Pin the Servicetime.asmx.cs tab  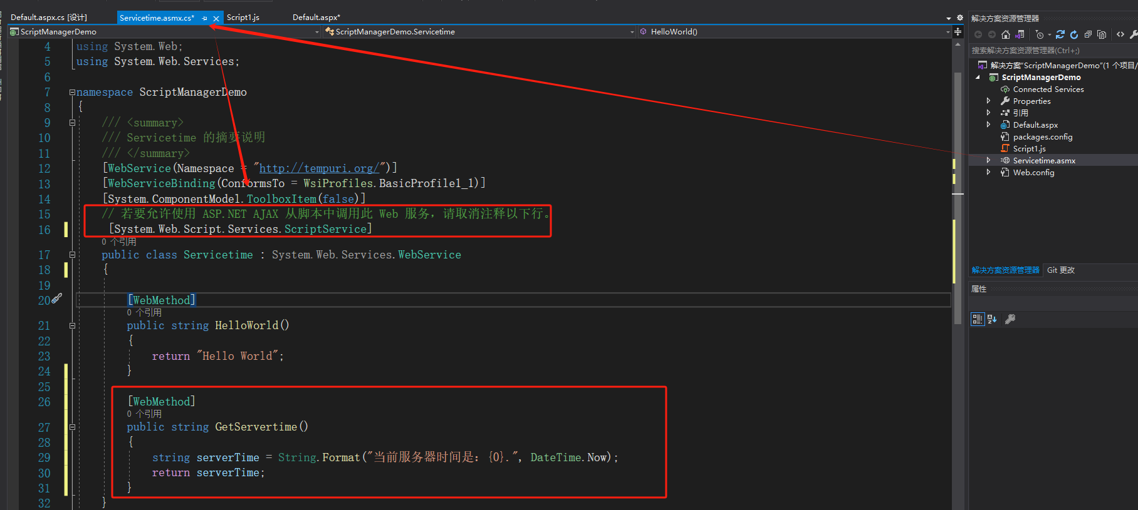click(x=205, y=18)
